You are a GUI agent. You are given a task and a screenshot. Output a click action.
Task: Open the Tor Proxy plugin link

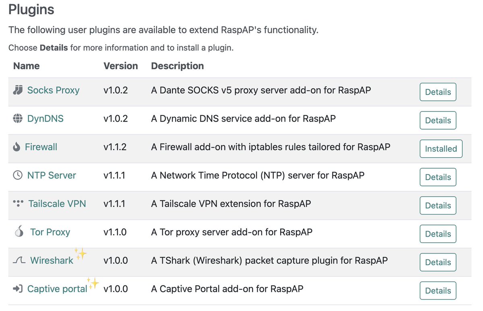pyautogui.click(x=50, y=232)
